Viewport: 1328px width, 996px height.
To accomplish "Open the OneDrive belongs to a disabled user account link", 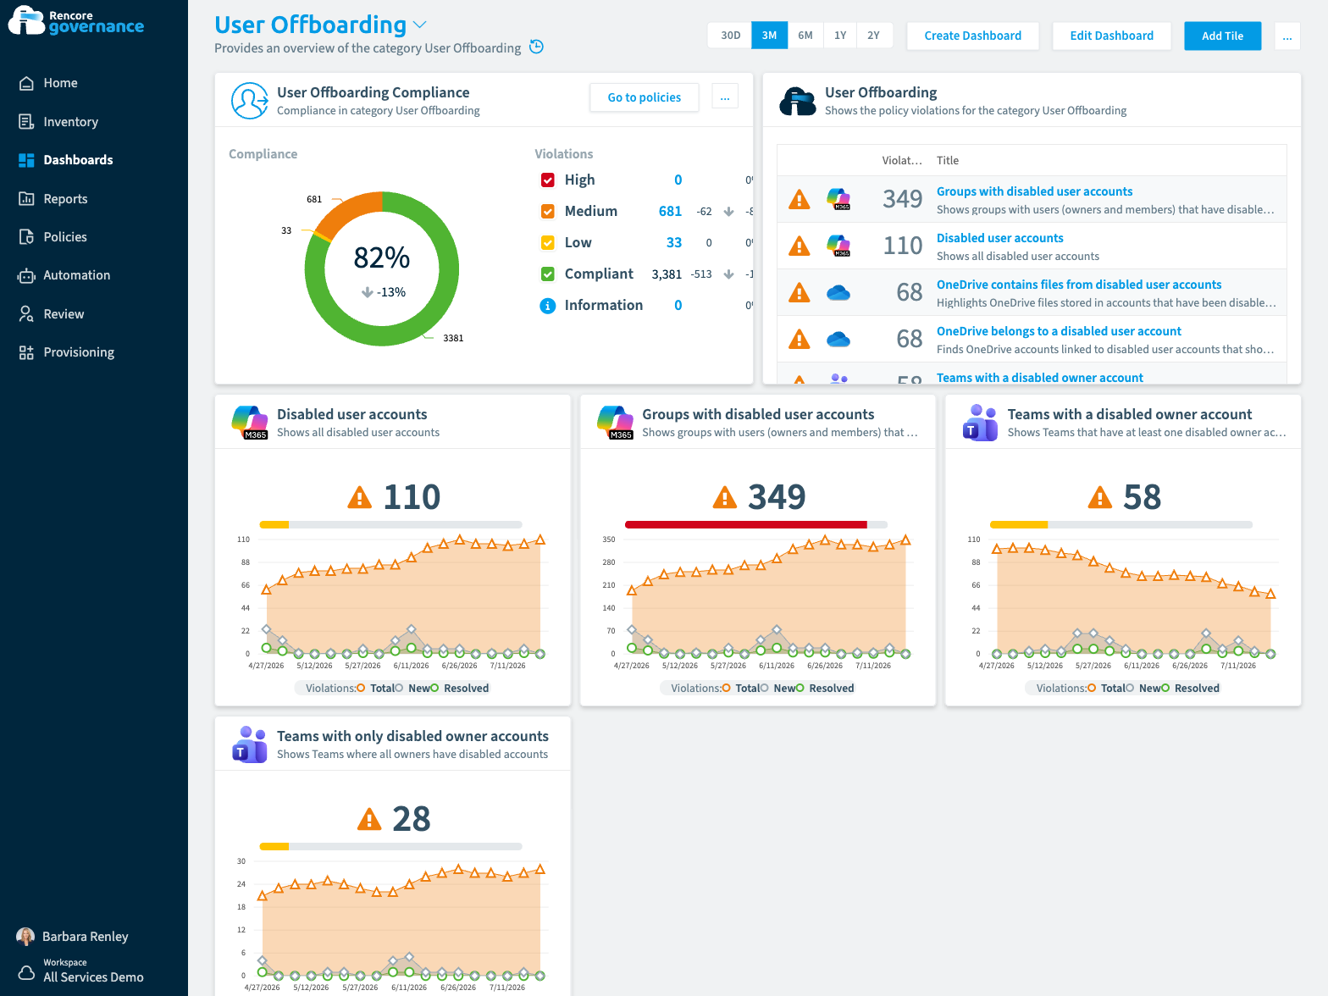I will point(1059,332).
